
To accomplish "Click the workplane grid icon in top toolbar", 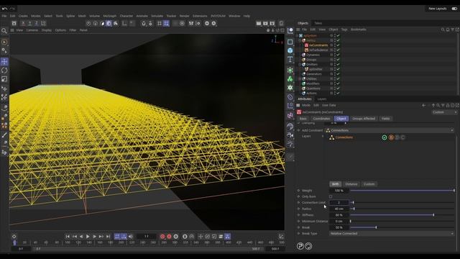I will [160, 24].
